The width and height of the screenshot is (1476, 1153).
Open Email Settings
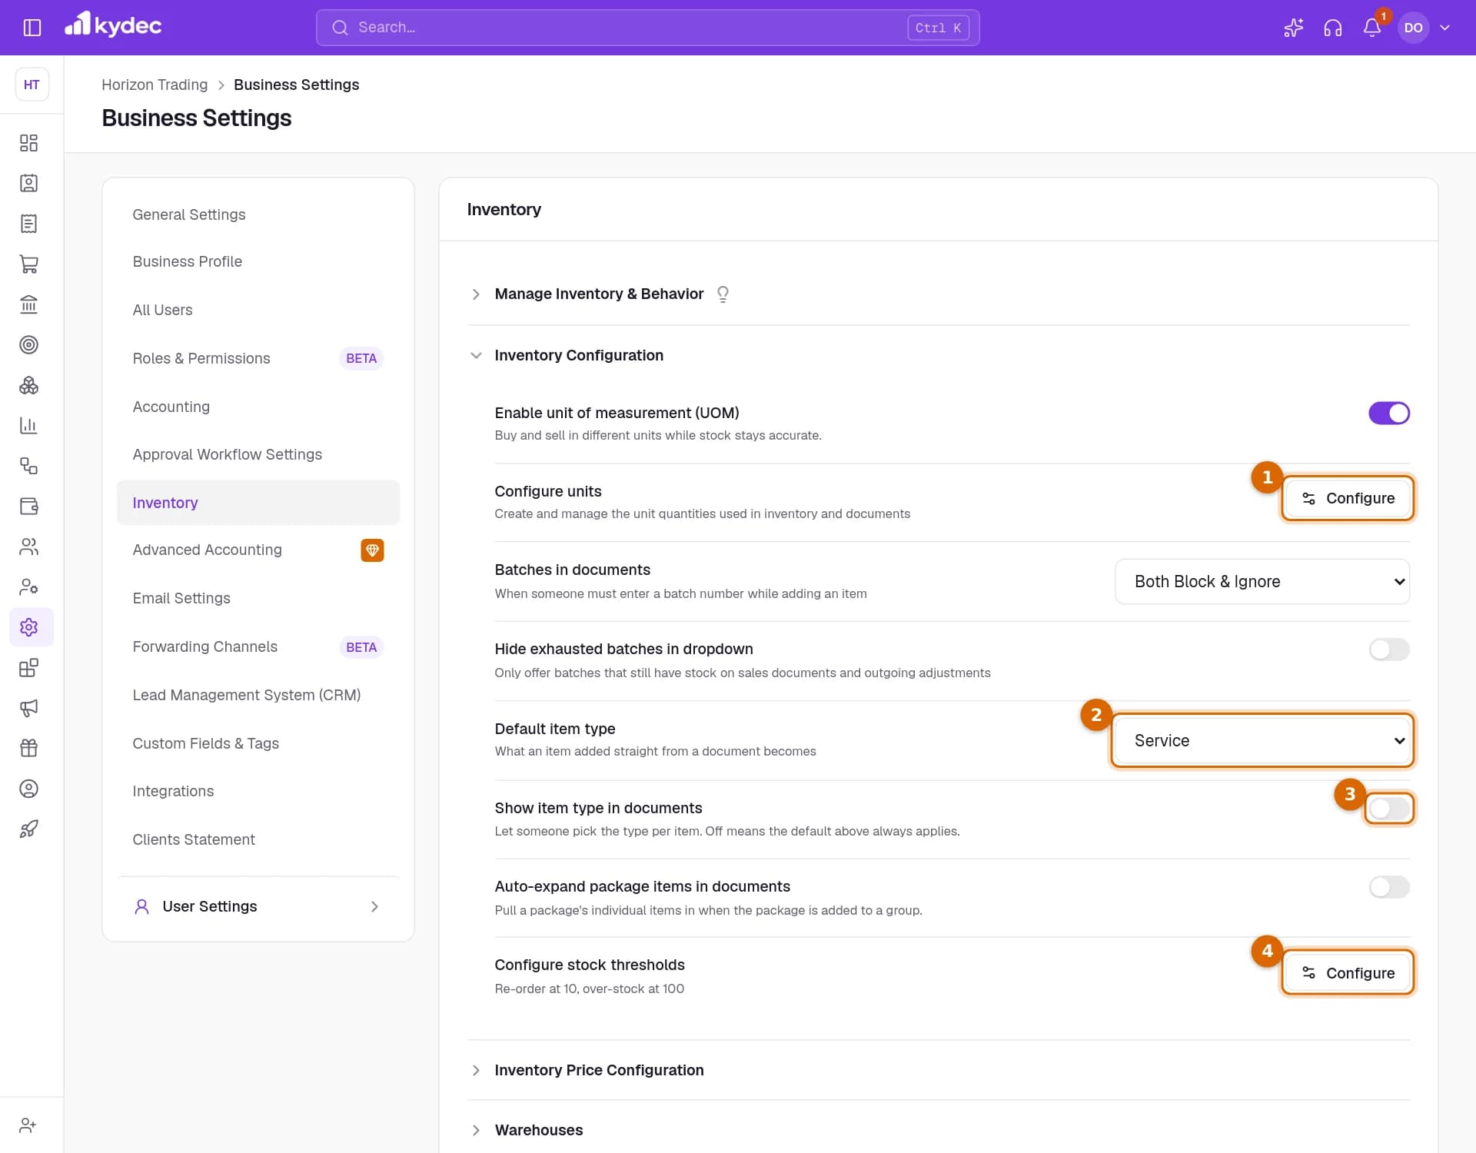[258, 598]
